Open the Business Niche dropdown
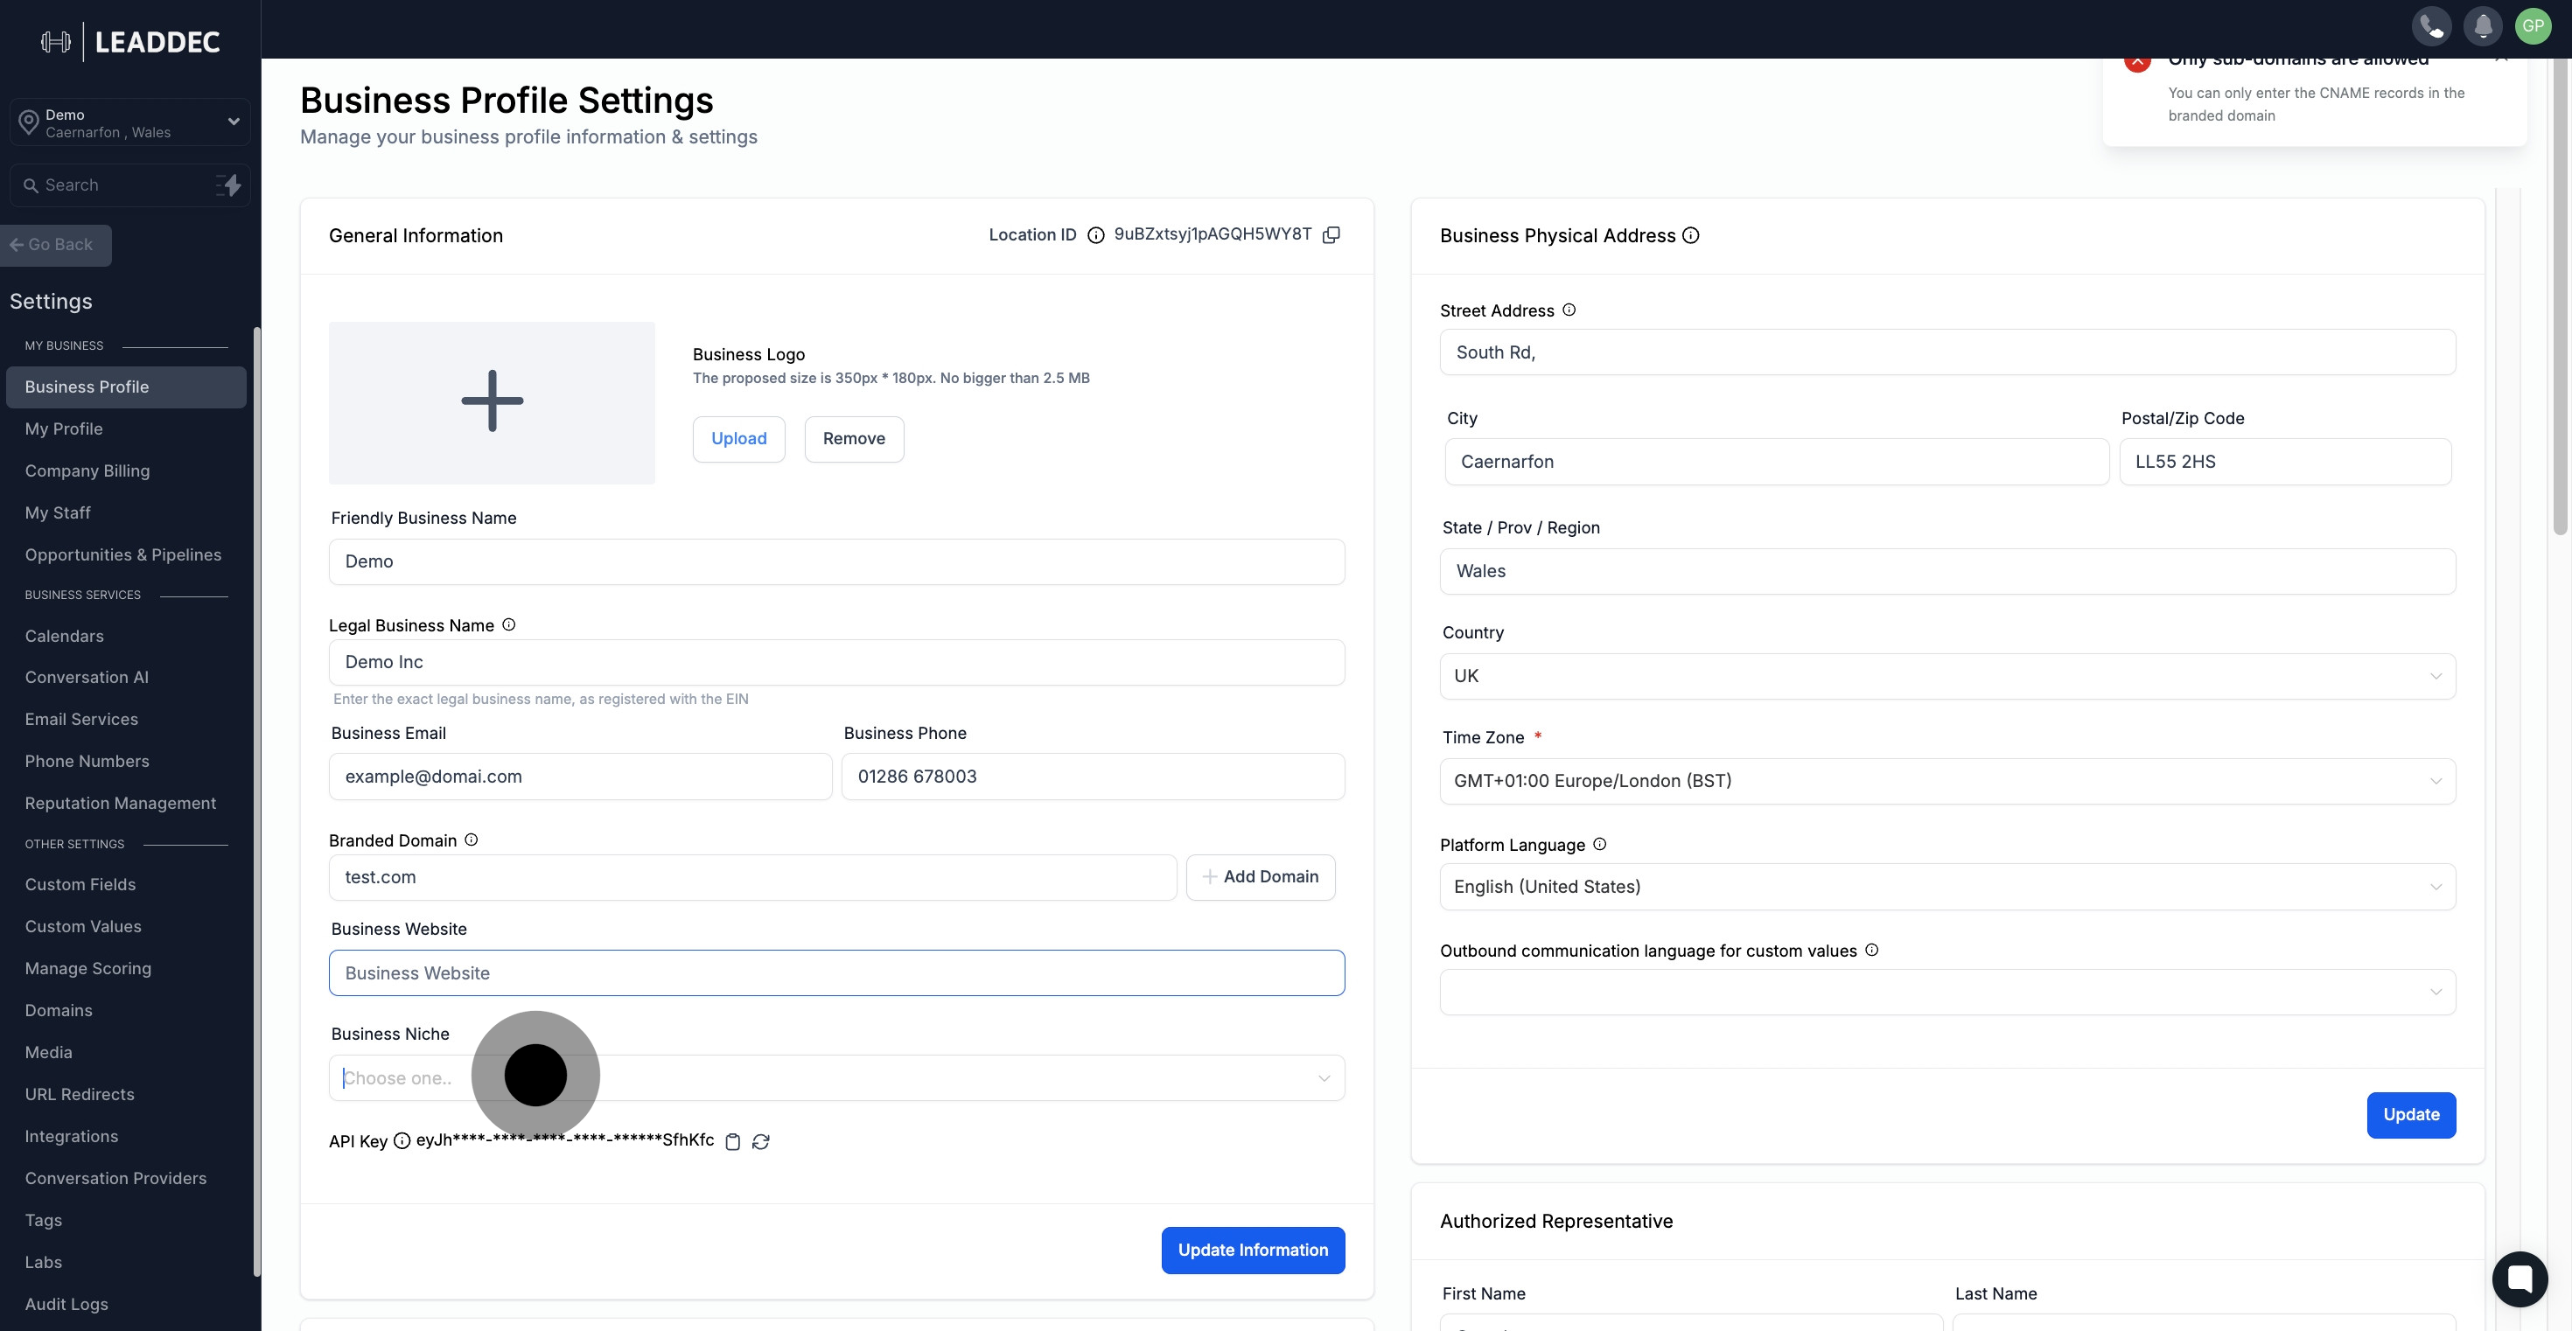Image resolution: width=2572 pixels, height=1331 pixels. (835, 1078)
